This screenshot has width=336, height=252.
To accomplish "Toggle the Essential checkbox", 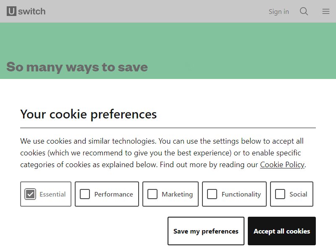I will coord(30,194).
